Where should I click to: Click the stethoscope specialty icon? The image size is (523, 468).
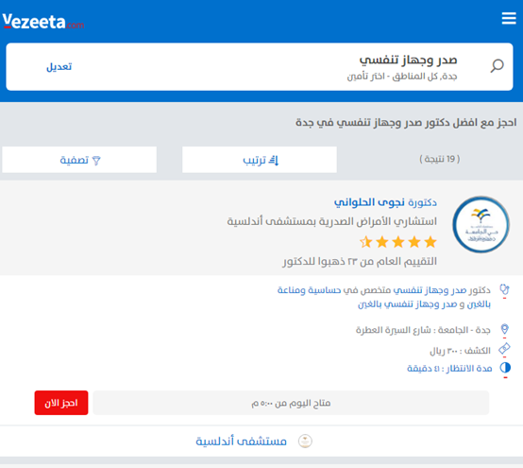coord(504,289)
